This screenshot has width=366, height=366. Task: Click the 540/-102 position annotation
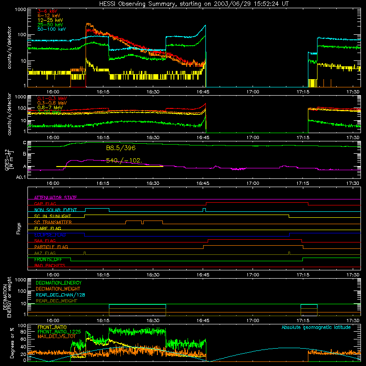click(124, 161)
